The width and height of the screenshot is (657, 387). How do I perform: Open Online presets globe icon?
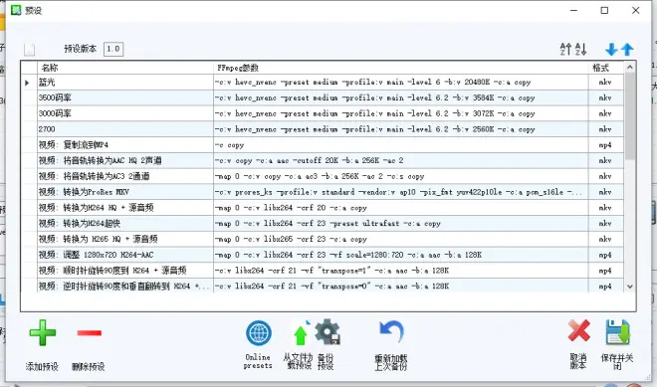pos(259,333)
